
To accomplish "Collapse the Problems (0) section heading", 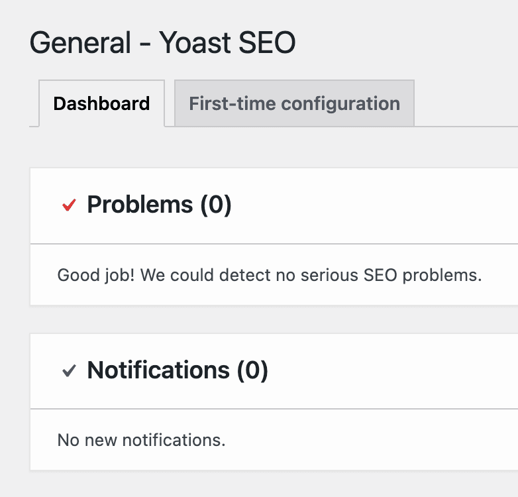I will click(x=159, y=205).
